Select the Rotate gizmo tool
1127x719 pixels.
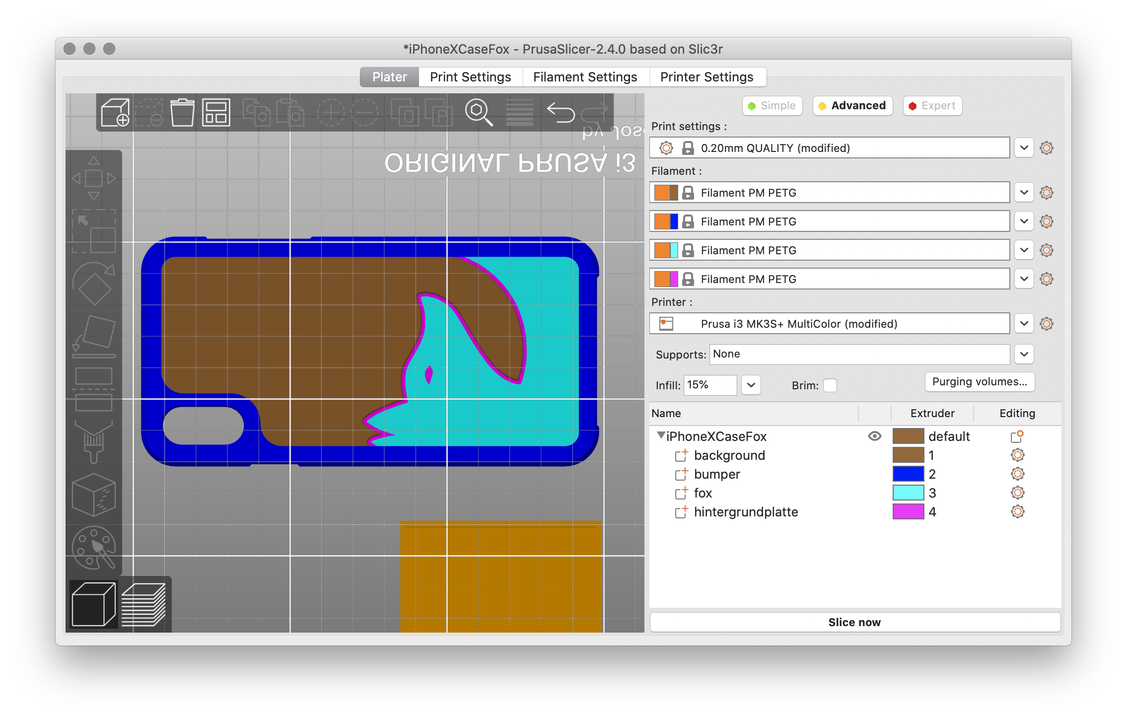94,284
